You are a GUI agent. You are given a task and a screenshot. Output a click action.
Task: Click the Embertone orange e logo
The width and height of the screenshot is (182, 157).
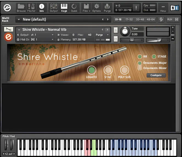click(x=8, y=37)
